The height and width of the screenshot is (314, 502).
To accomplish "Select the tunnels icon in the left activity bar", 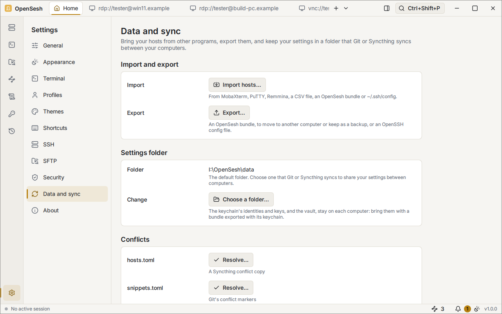I will (12, 79).
